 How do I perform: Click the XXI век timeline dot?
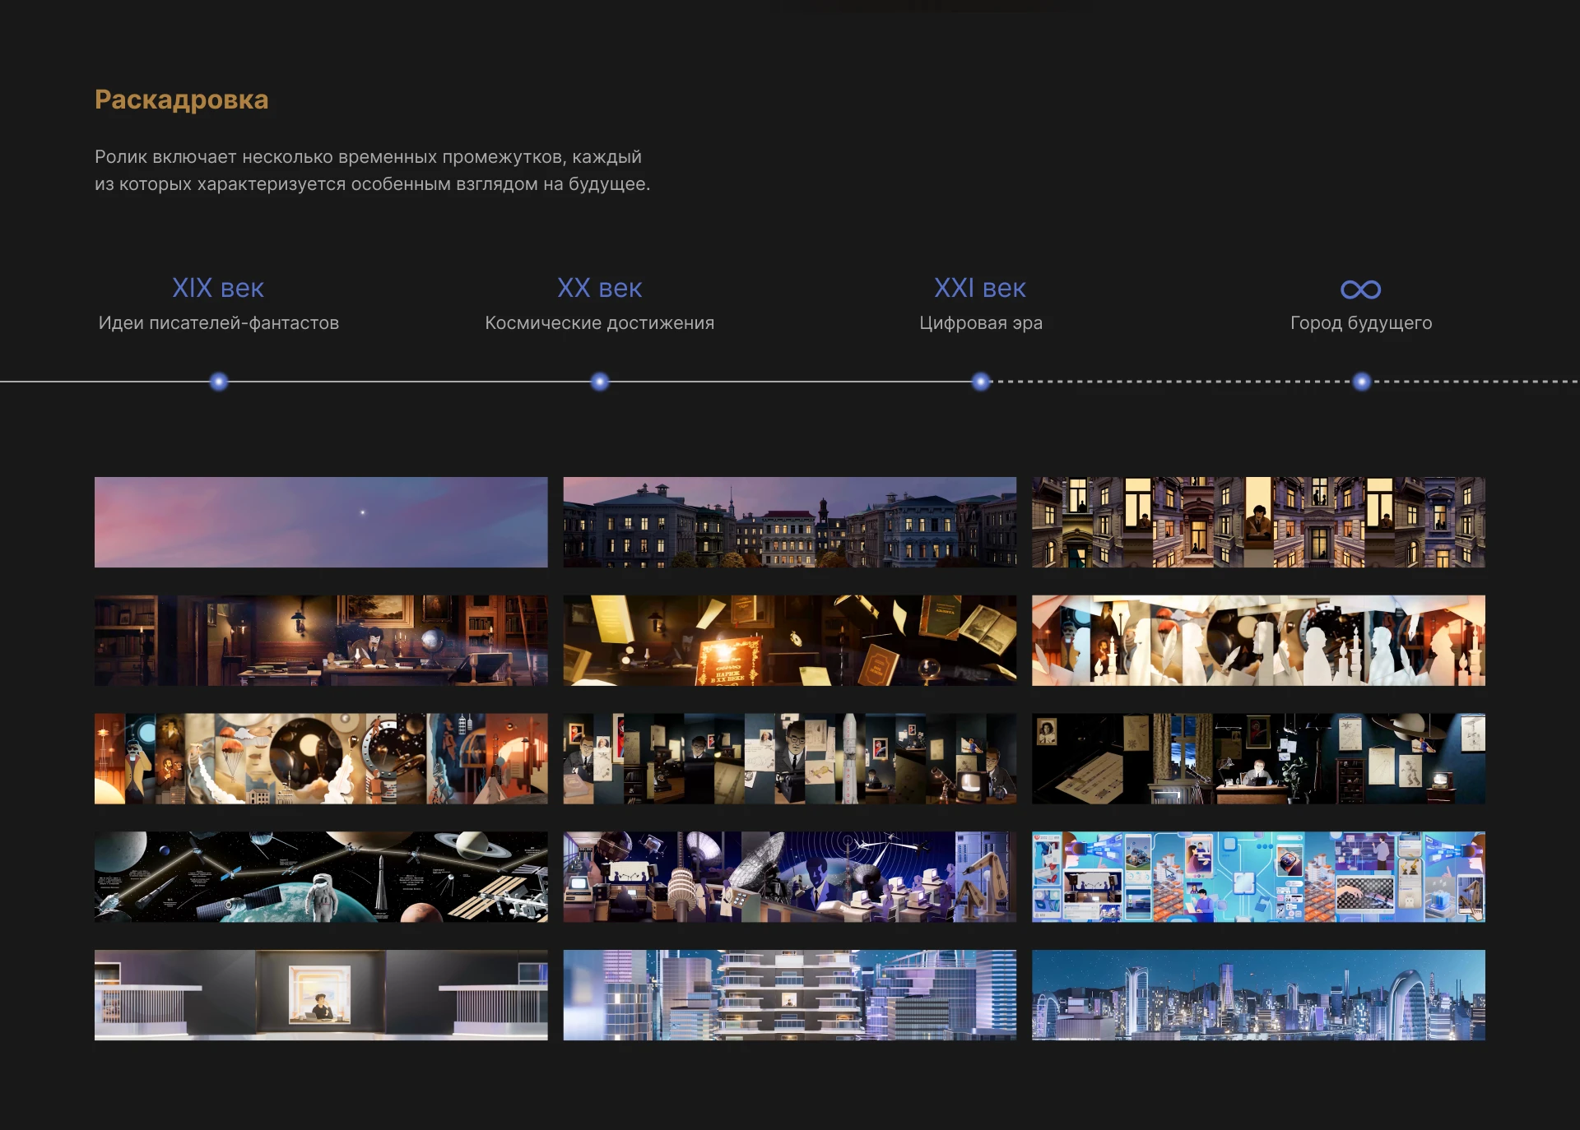pos(980,382)
